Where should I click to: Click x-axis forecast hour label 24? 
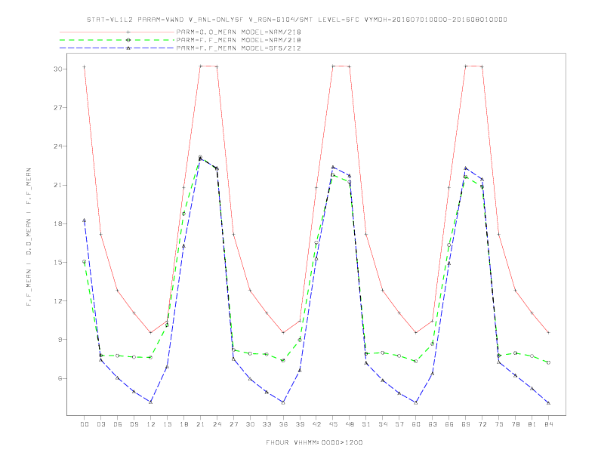tap(217, 424)
